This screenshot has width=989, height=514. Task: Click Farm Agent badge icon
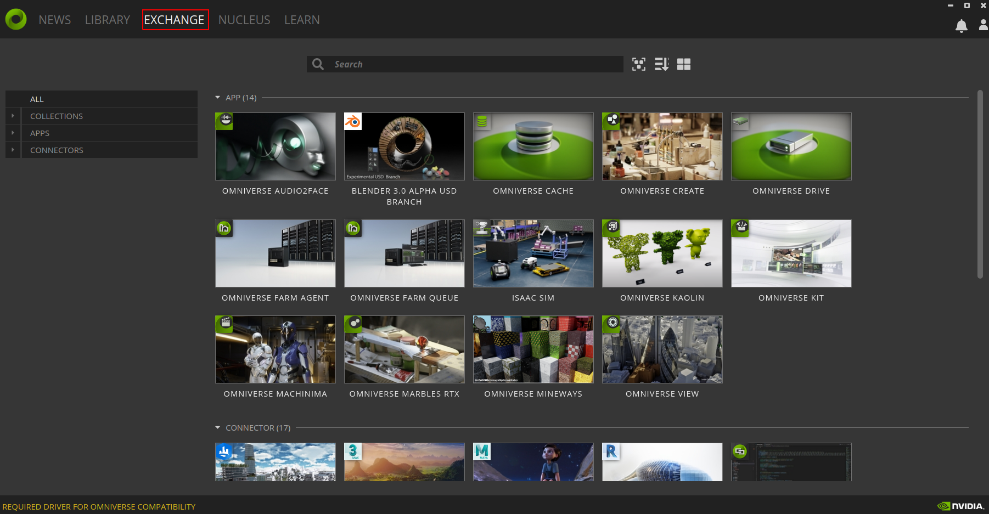click(224, 228)
